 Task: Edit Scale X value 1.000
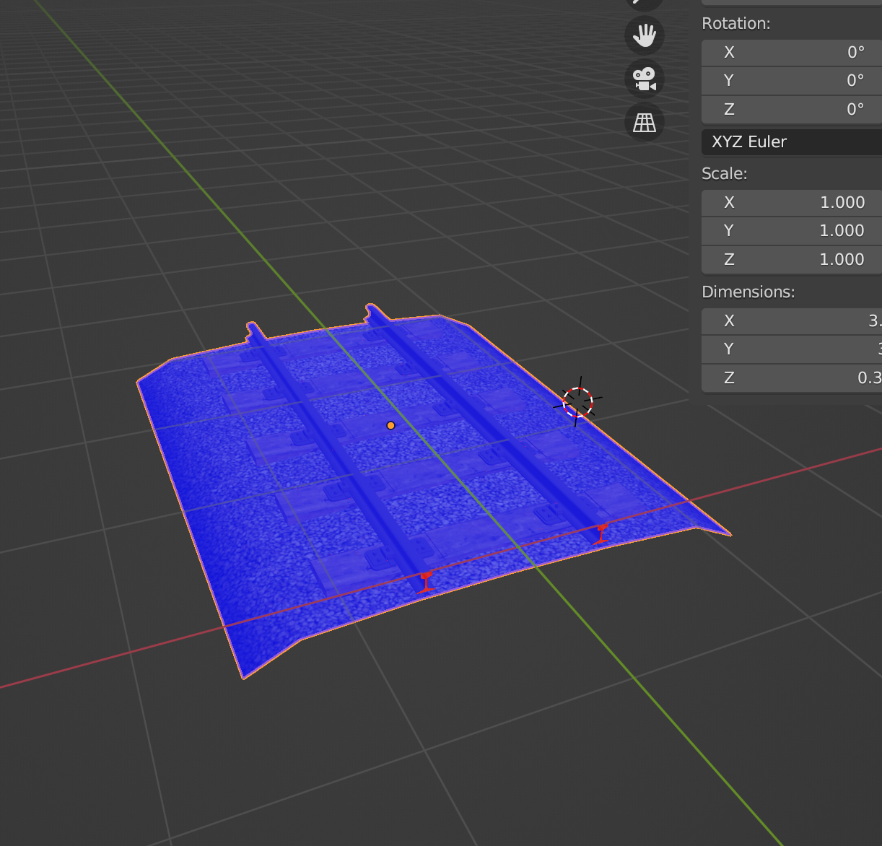coord(792,203)
